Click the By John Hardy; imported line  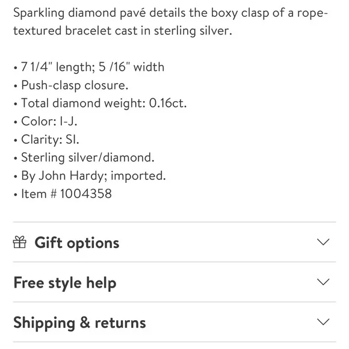[90, 176]
